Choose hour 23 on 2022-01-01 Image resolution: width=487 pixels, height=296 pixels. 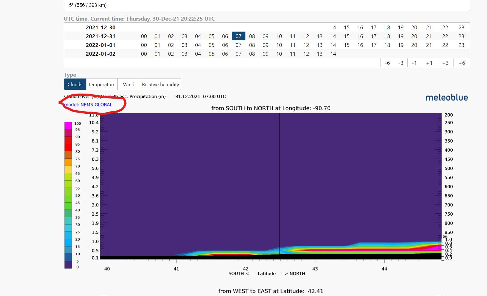[461, 45]
